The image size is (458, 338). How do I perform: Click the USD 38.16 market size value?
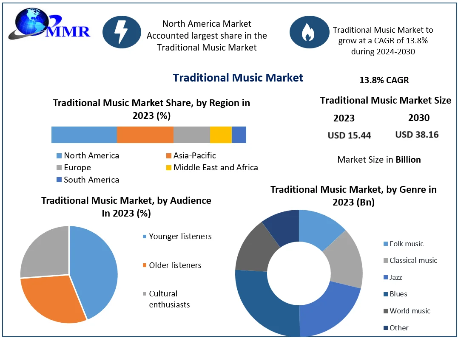coord(417,135)
